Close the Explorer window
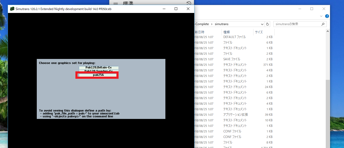Image resolution: width=344 pixels, height=148 pixels. tap(324, 9)
